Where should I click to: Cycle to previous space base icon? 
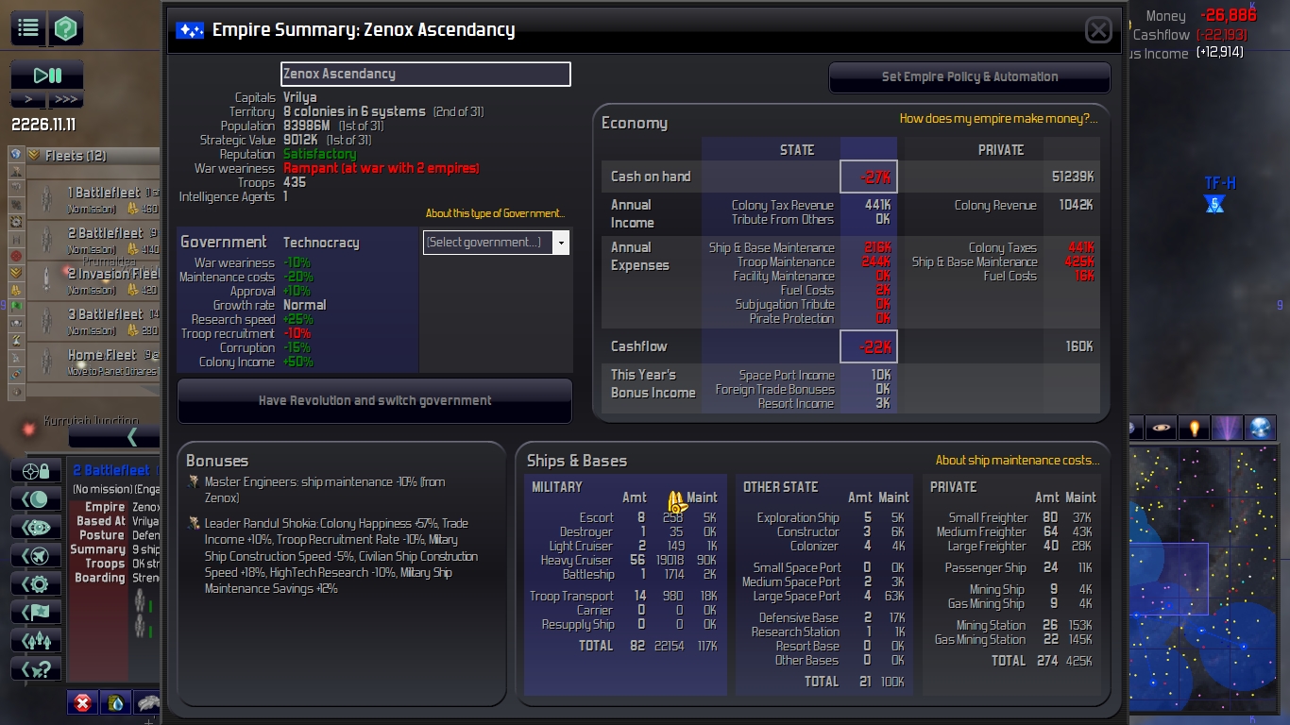[x=37, y=527]
